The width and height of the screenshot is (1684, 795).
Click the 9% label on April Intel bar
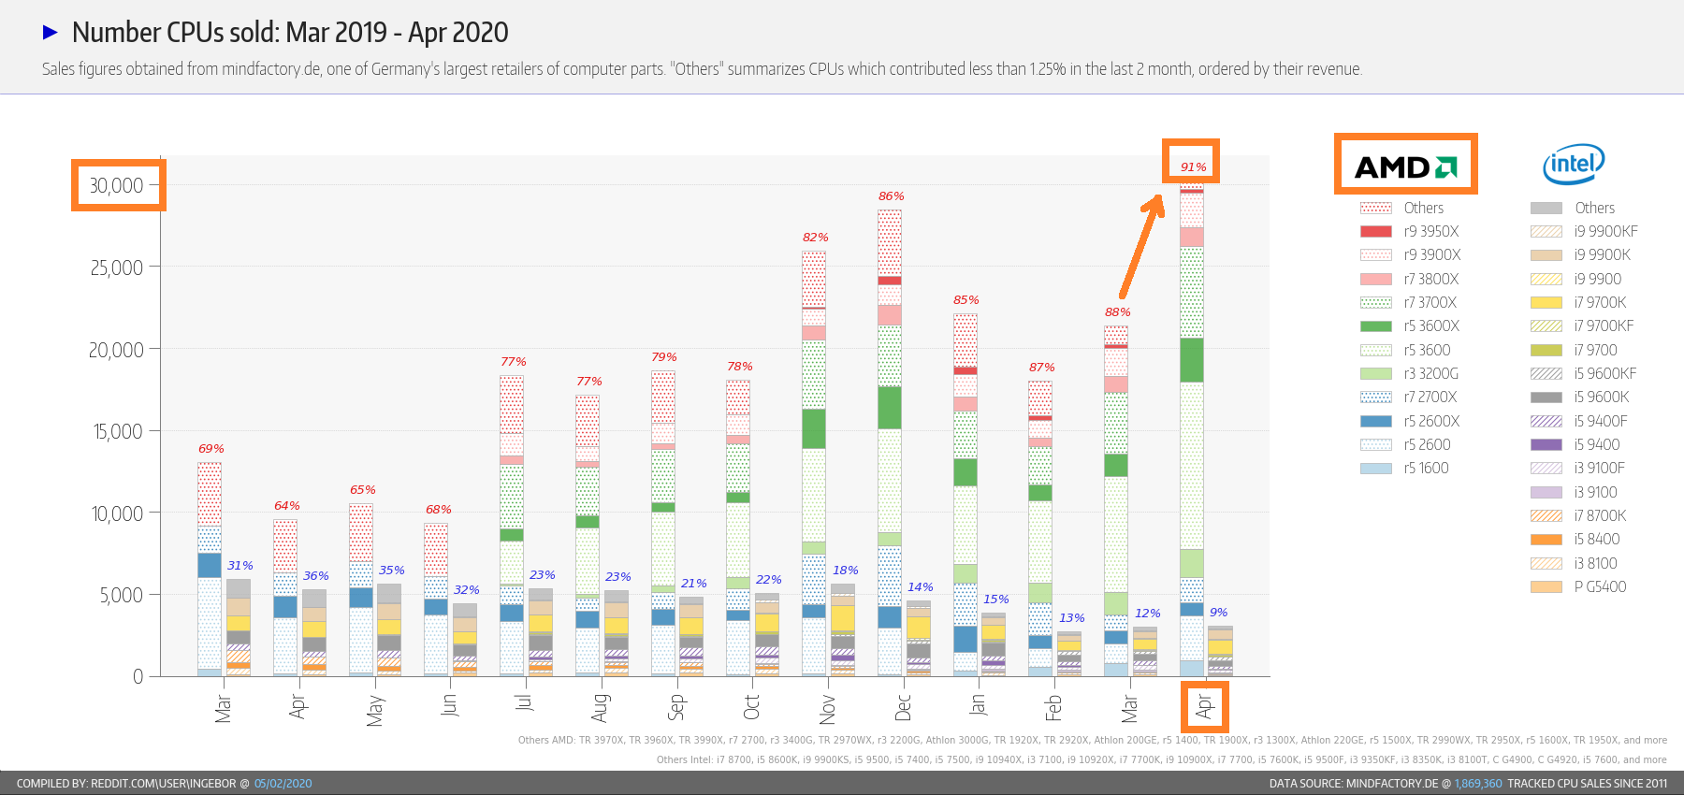pyautogui.click(x=1218, y=613)
